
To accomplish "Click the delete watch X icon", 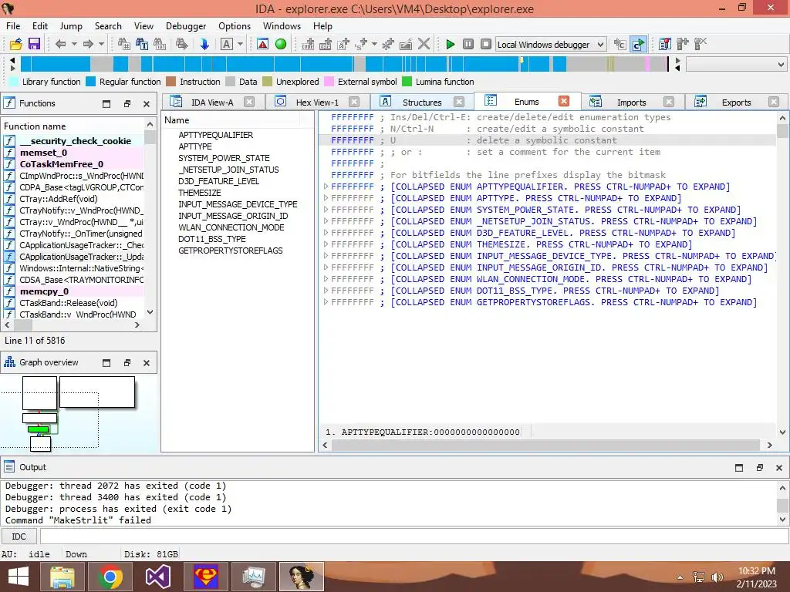I will click(701, 44).
